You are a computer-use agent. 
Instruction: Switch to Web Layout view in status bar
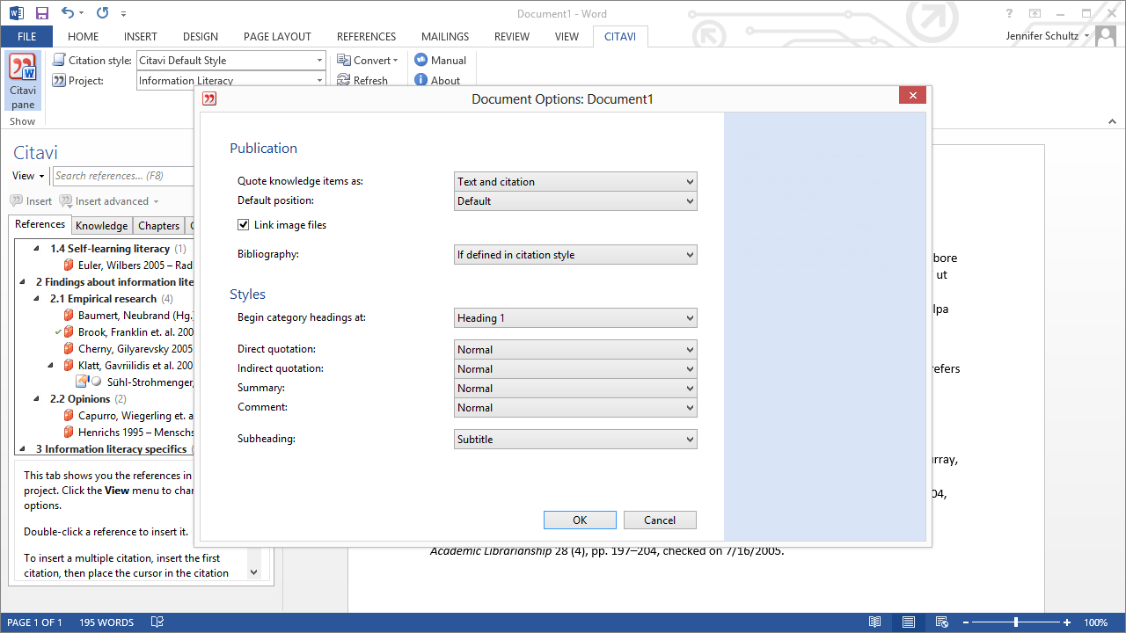tap(942, 622)
